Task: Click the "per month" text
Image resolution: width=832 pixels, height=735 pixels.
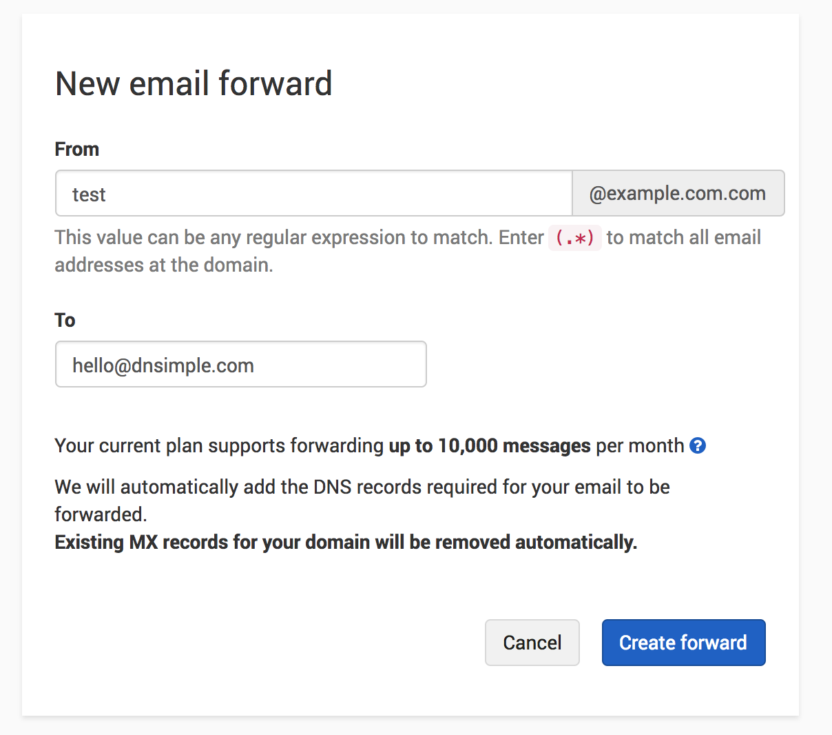Action: [640, 446]
